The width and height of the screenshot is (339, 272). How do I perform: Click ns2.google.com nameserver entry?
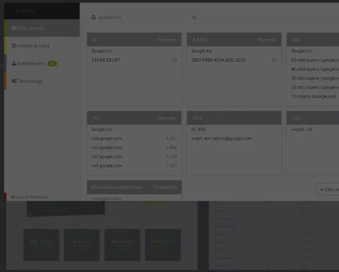click(107, 156)
